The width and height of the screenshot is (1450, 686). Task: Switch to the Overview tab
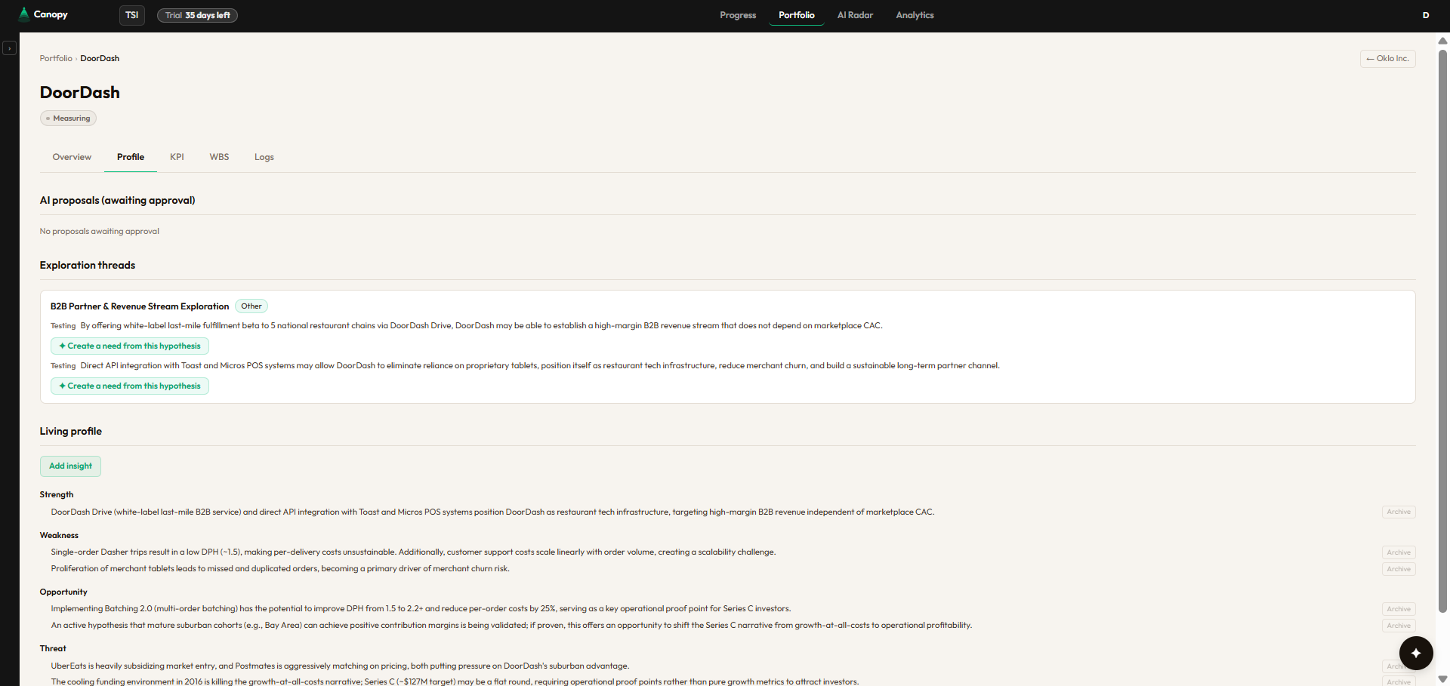(72, 157)
